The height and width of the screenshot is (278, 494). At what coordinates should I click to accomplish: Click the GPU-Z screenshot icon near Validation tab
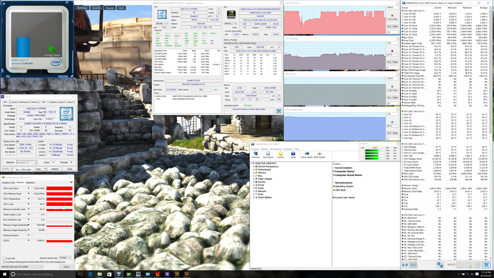71,182
